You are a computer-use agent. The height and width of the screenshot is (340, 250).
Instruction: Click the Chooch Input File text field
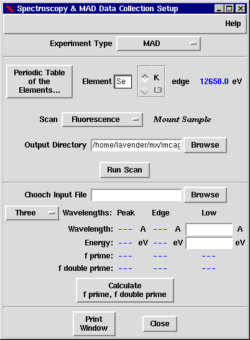136,195
